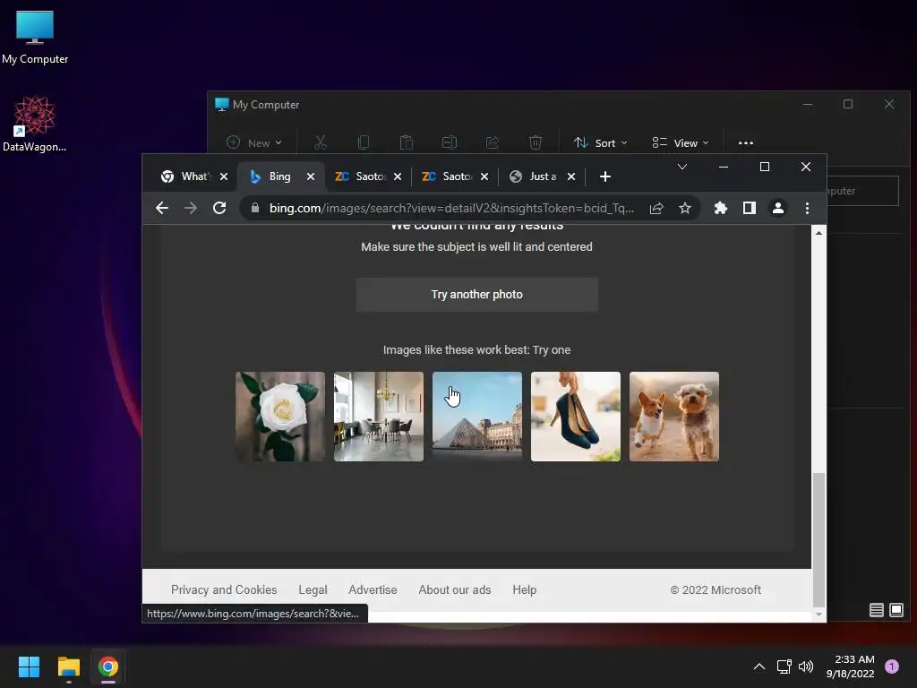
Task: Click Paste icon in My Computer toolbar
Action: [x=407, y=142]
